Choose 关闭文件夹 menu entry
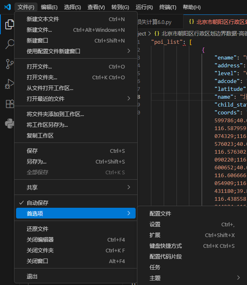 [x=76, y=250]
